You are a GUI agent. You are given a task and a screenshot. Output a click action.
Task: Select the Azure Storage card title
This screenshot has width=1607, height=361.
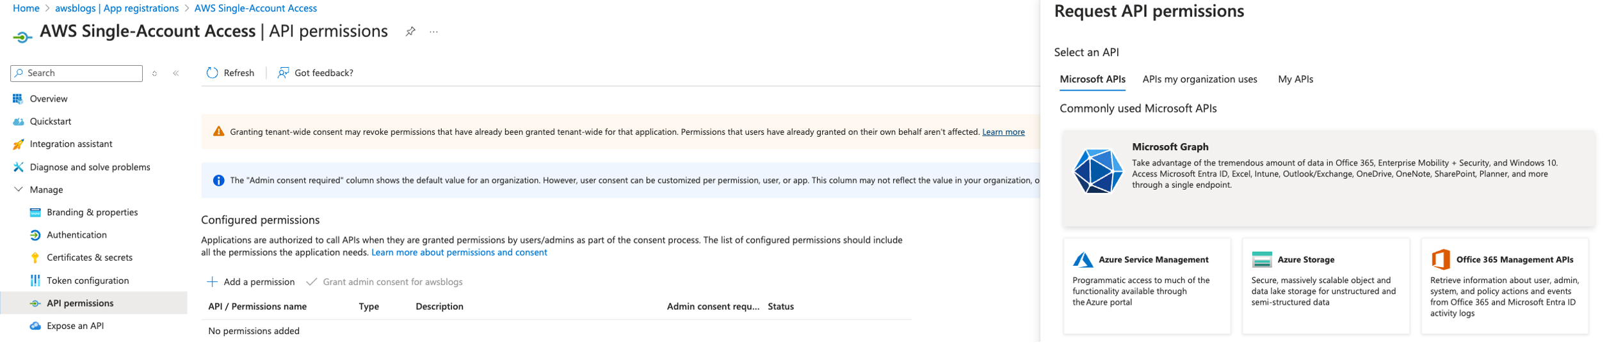click(x=1305, y=260)
